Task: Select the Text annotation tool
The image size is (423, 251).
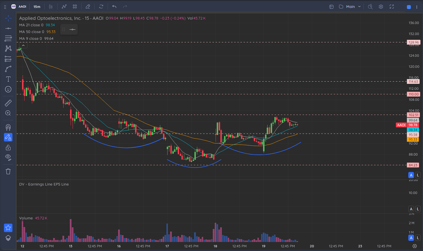Action: [x=8, y=79]
